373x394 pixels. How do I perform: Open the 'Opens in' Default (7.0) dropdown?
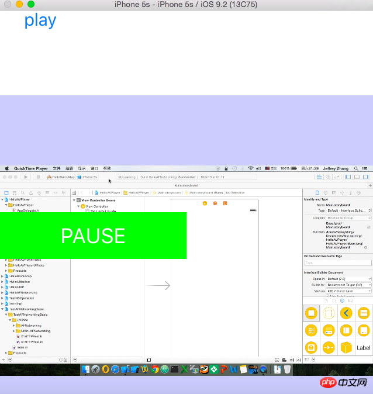coord(348,279)
